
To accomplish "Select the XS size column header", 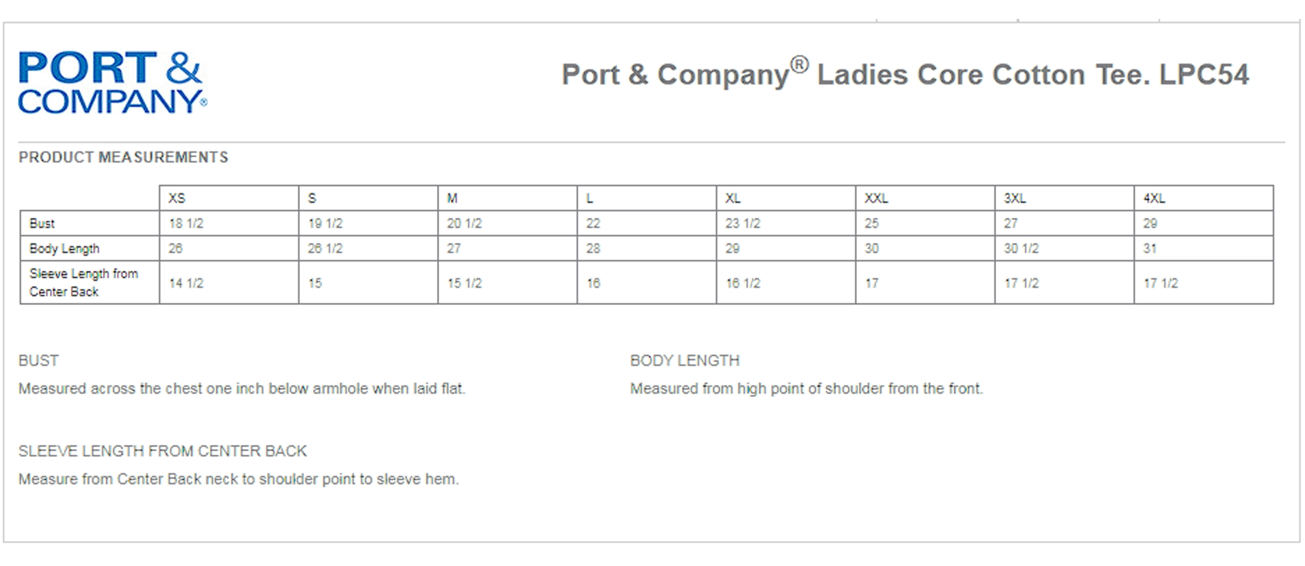I will 177,198.
